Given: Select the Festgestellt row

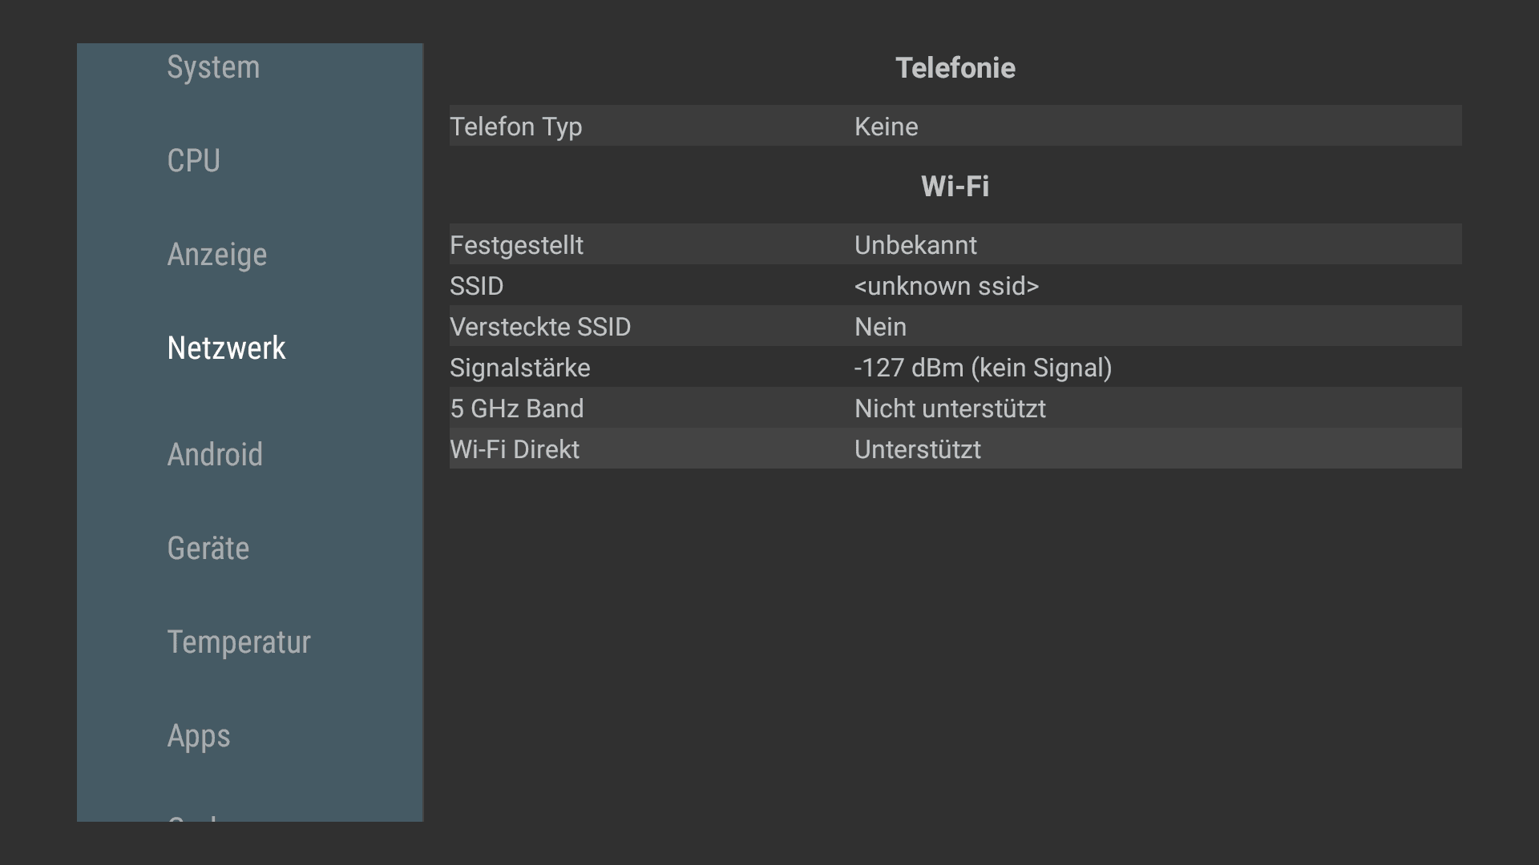Looking at the screenshot, I should [955, 244].
